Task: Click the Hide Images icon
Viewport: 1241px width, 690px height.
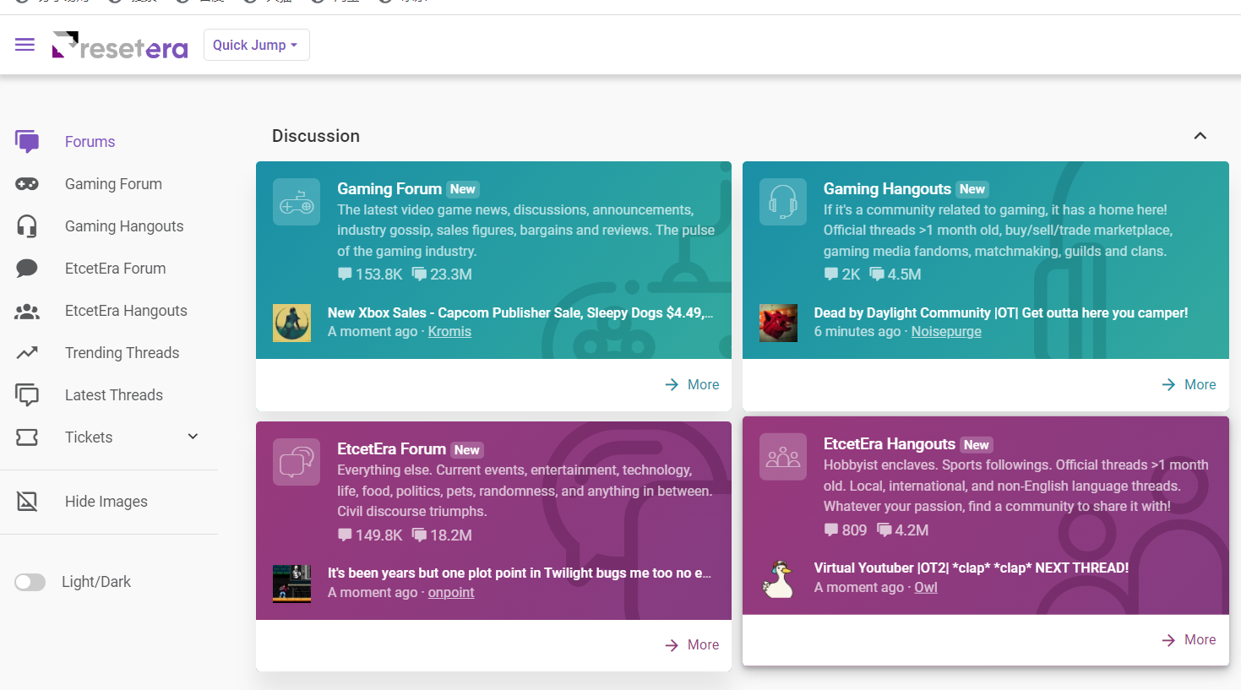Action: [x=27, y=502]
